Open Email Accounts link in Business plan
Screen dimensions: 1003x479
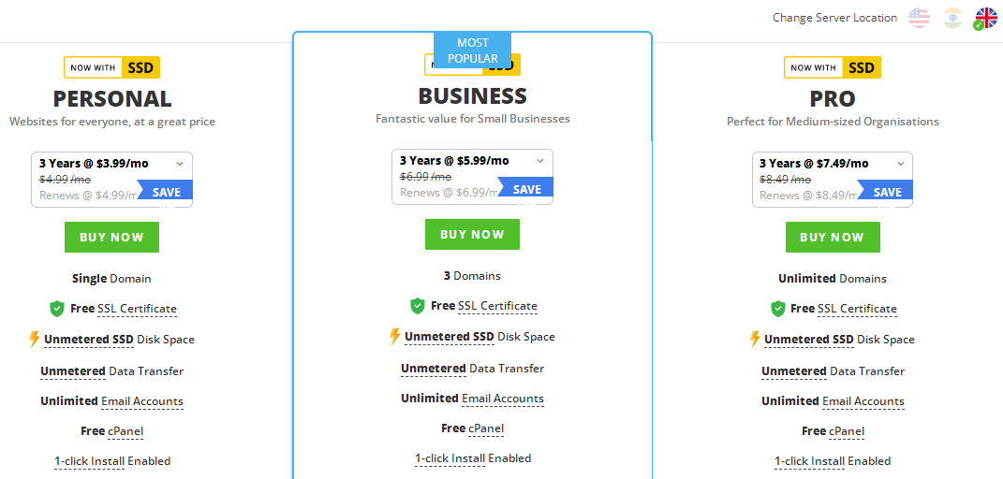pos(503,399)
